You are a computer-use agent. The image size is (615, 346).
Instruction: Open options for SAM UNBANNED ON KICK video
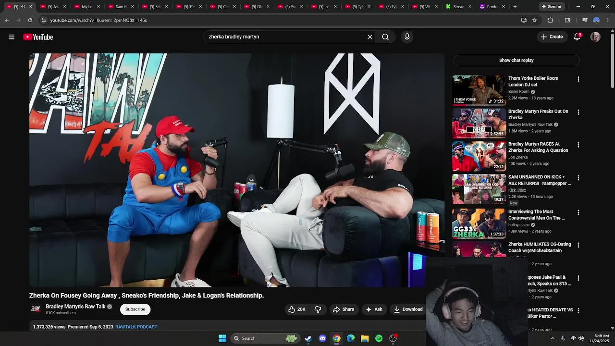578,178
